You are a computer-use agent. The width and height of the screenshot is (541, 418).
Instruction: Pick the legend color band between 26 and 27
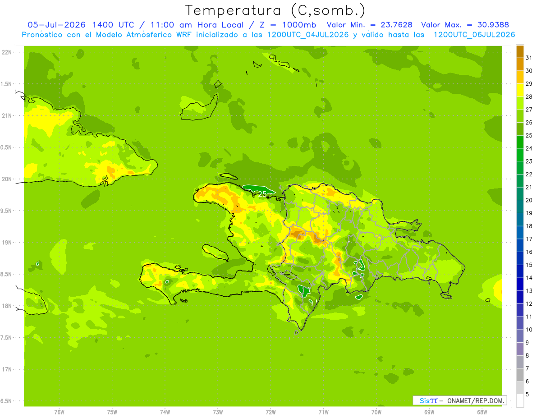tap(520, 116)
